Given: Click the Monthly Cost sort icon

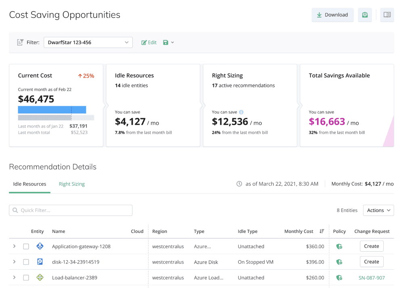Looking at the screenshot, I should [x=322, y=231].
